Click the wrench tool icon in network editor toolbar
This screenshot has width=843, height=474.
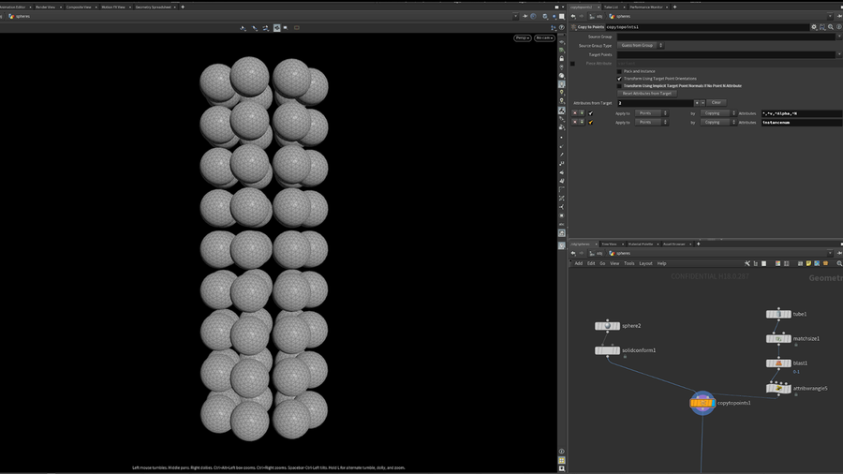pyautogui.click(x=747, y=263)
